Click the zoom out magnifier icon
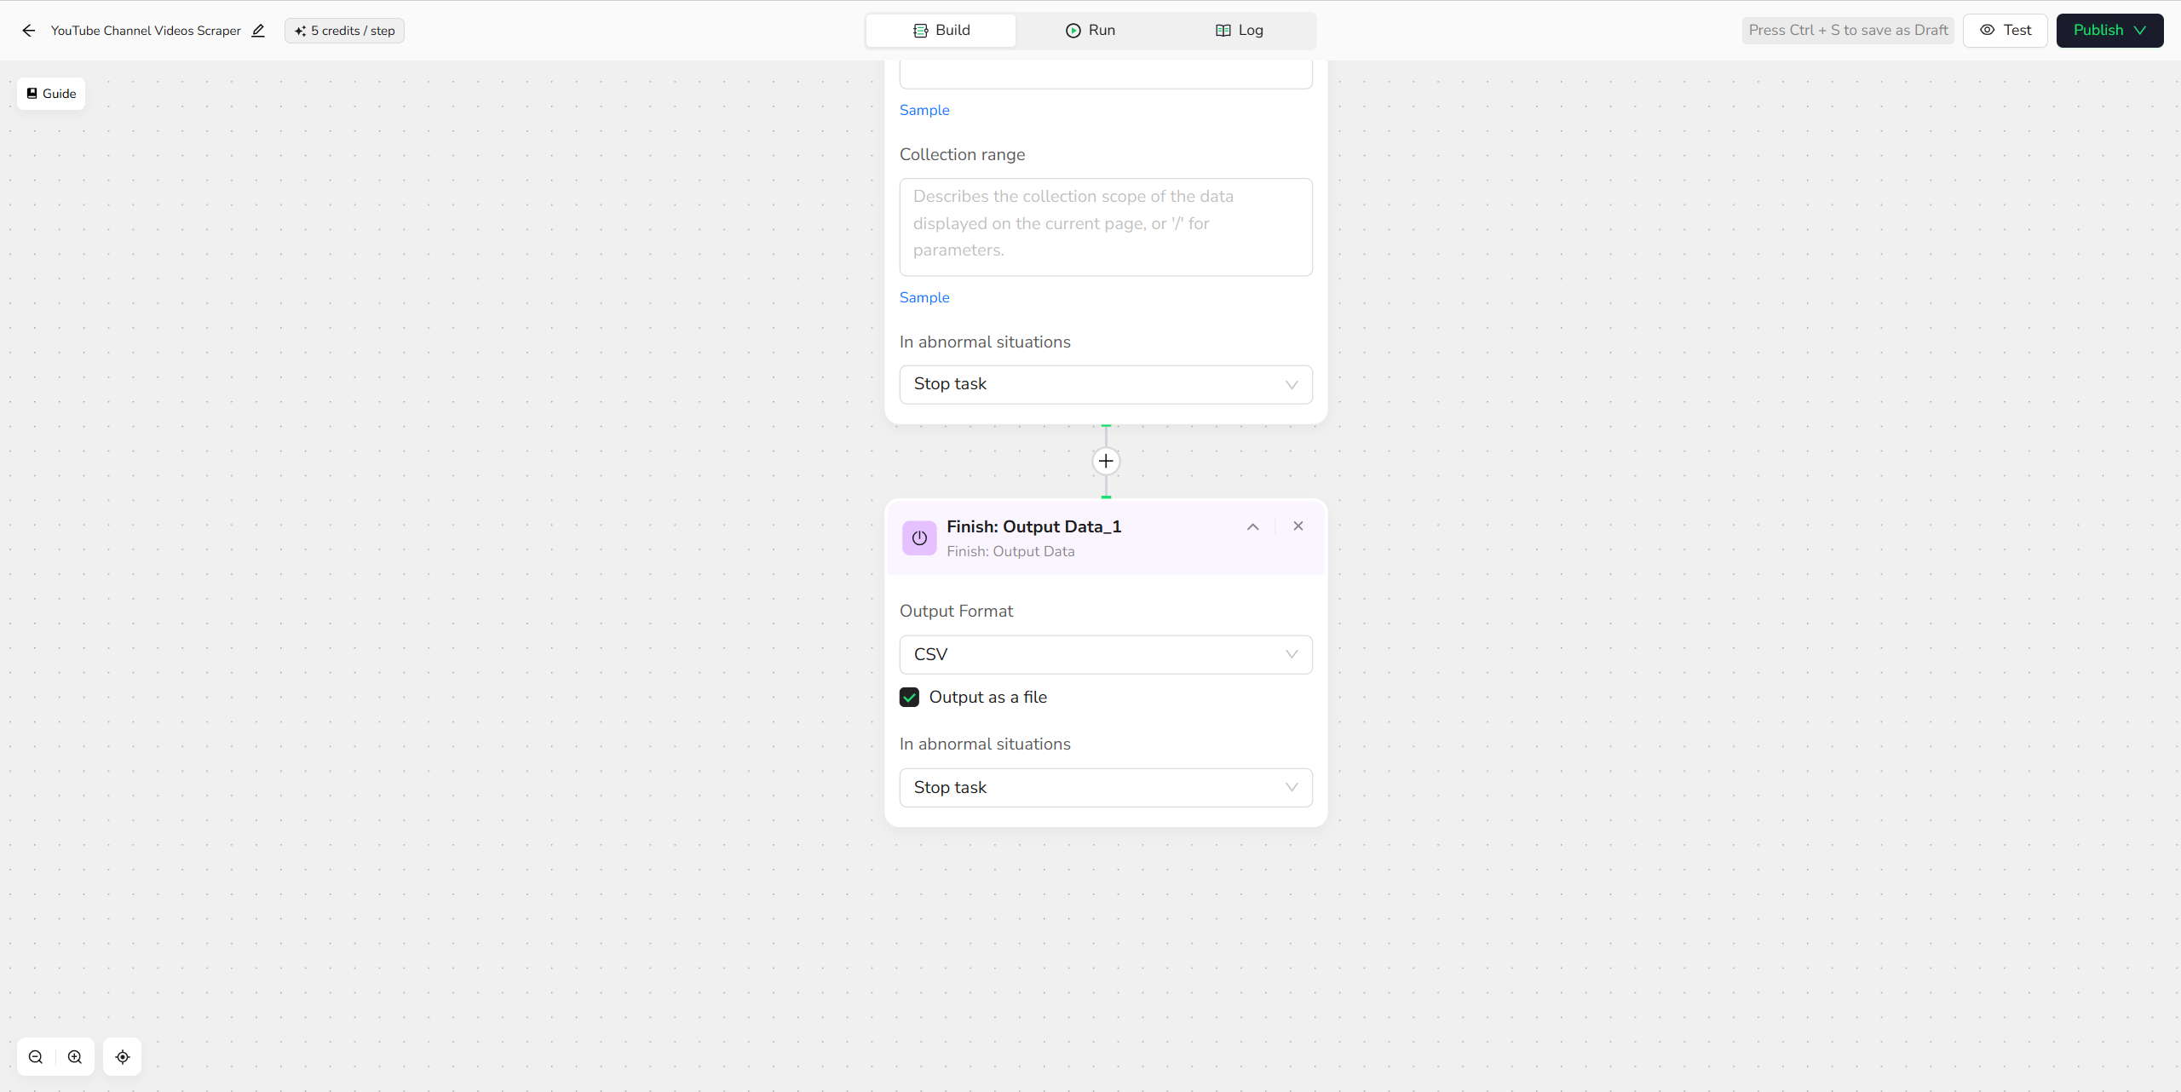The width and height of the screenshot is (2181, 1092). coord(36,1057)
